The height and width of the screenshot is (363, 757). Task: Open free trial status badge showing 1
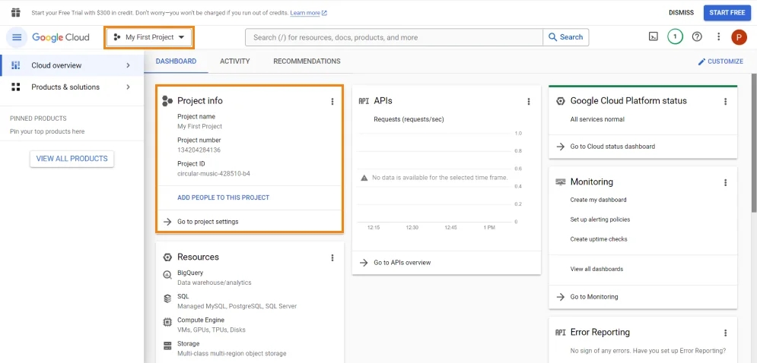point(675,36)
